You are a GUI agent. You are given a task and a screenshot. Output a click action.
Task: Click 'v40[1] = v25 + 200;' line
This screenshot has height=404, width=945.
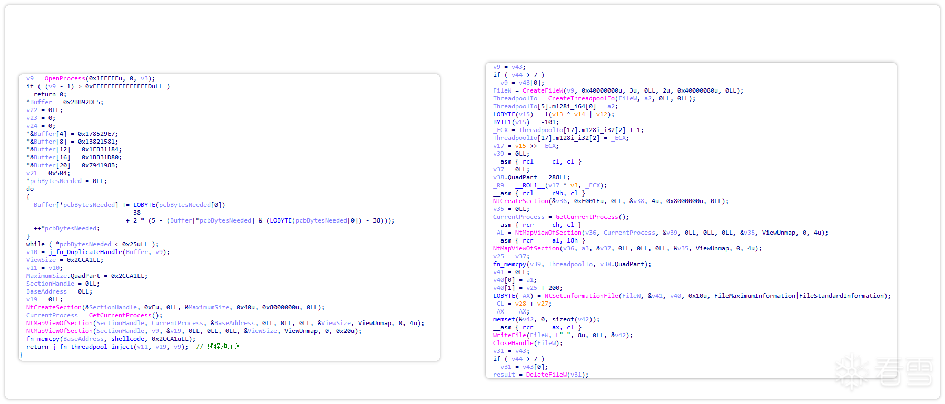pos(528,288)
